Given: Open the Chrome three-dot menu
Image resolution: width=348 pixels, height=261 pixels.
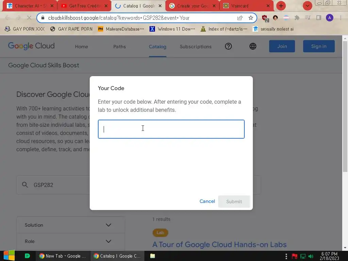Looking at the screenshot, I should coord(341,18).
